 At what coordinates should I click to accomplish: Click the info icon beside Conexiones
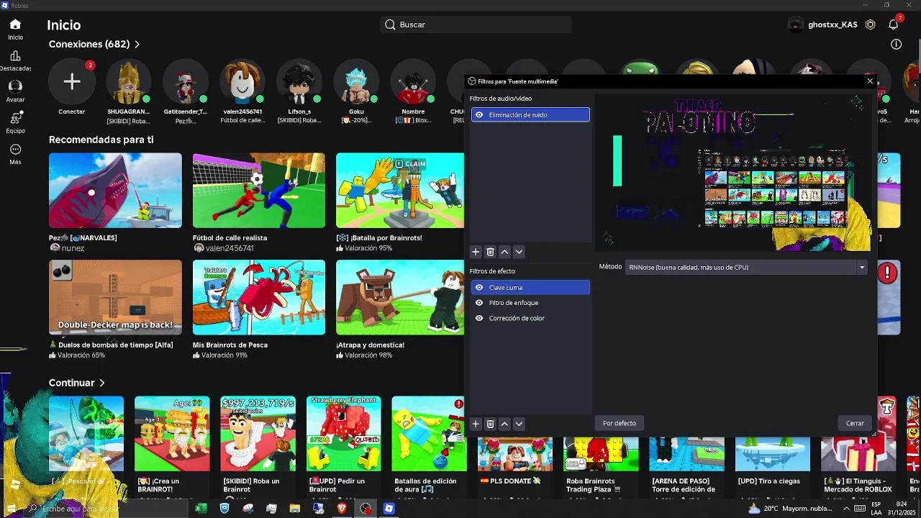(x=896, y=44)
